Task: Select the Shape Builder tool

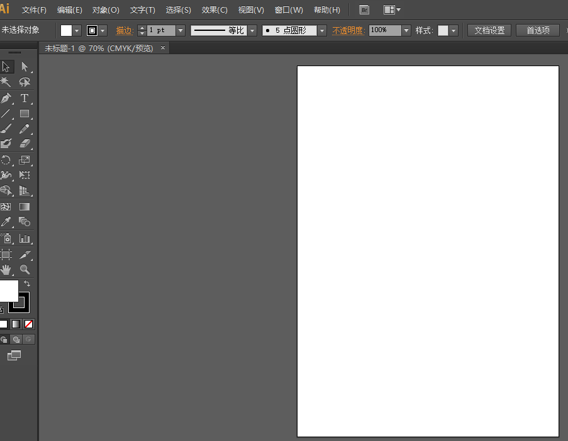Action: point(6,190)
